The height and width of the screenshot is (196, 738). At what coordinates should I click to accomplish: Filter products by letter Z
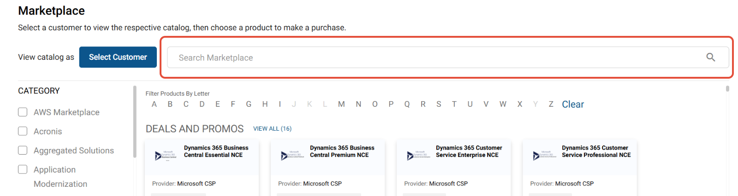tap(551, 104)
